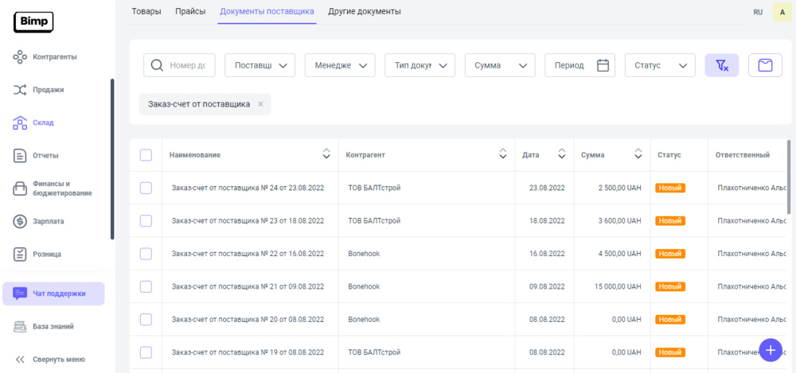This screenshot has width=796, height=373.
Task: Open the Розница sidebar section
Action: (x=46, y=254)
